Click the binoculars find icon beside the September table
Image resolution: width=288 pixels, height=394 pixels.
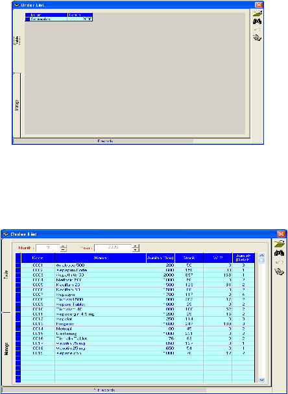[257, 21]
